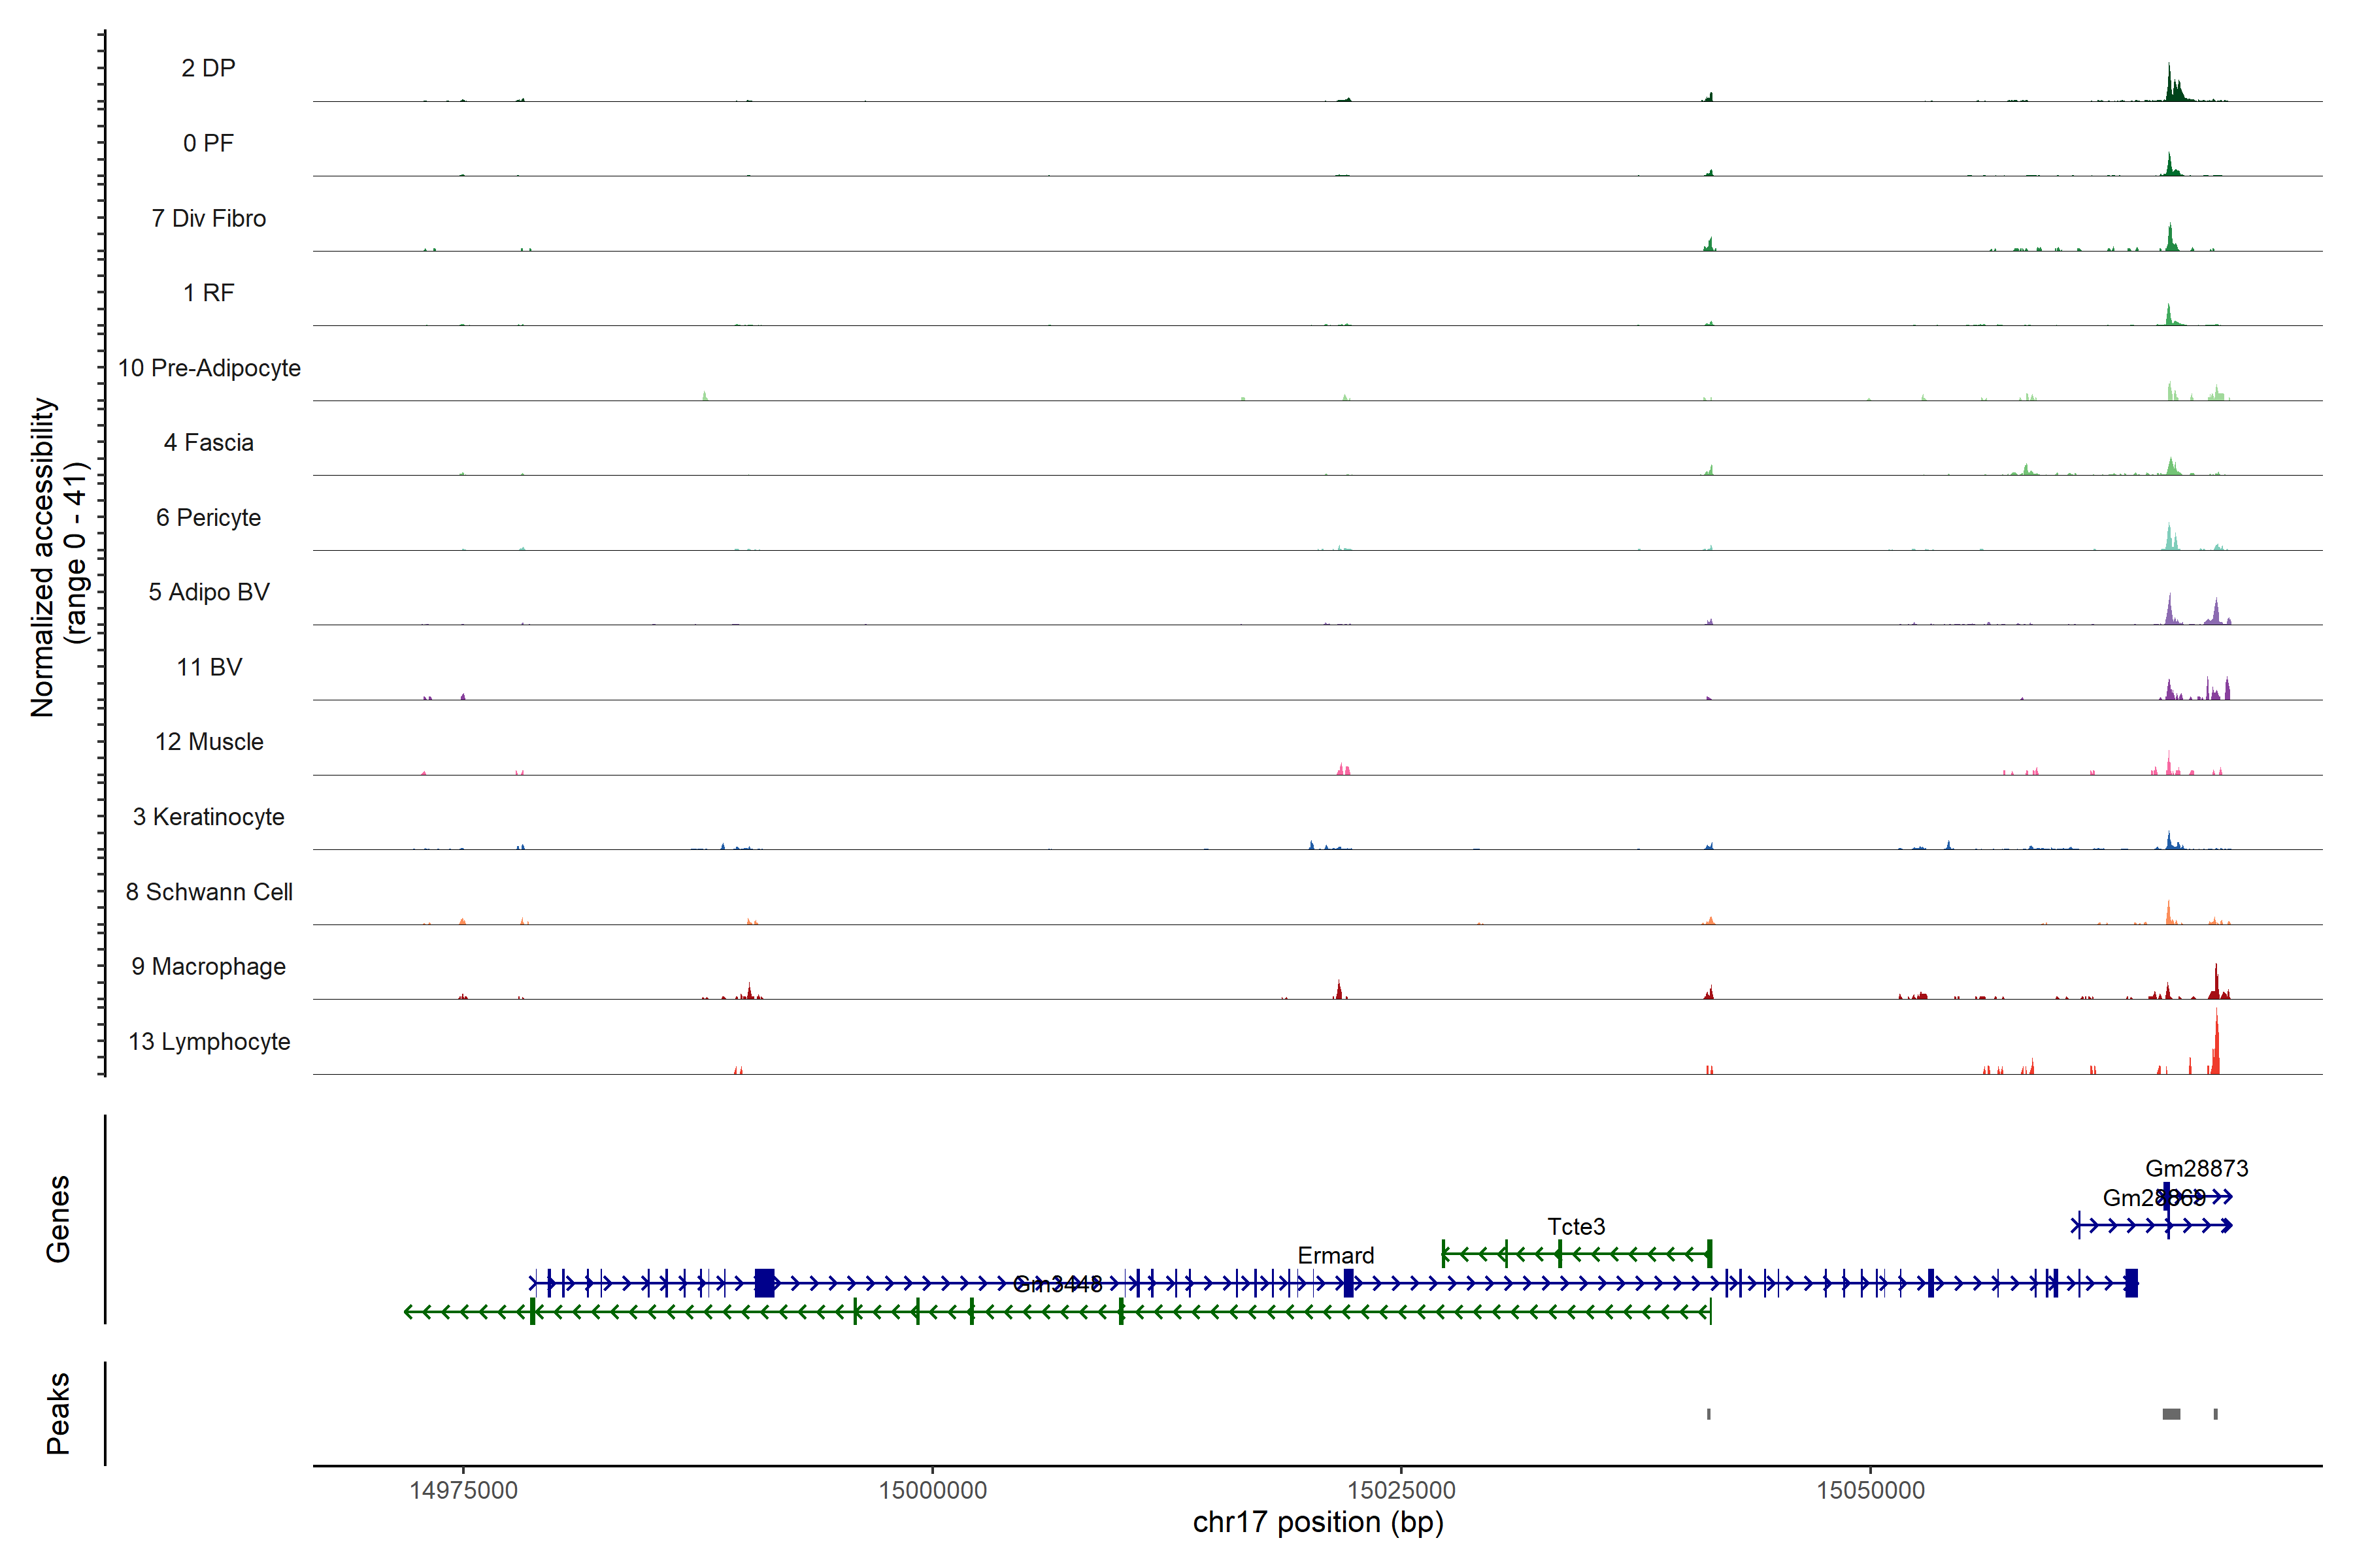Click the tall dark green DP peak
Viewport: 2353px width, 1568px height.
point(2169,84)
